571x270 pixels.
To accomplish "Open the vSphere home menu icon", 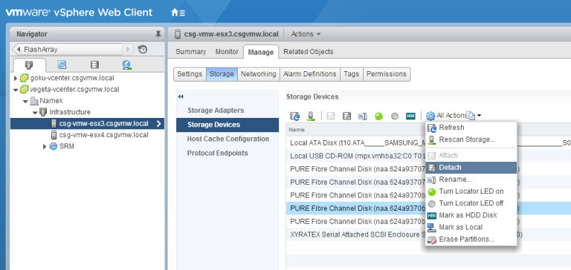I will click(x=178, y=13).
